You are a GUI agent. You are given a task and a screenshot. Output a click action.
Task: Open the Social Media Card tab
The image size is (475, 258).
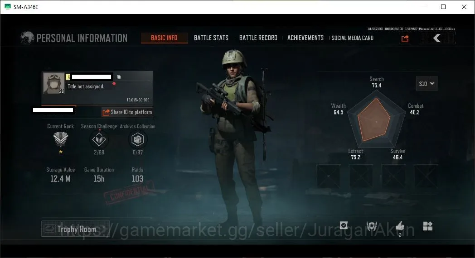tap(352, 38)
